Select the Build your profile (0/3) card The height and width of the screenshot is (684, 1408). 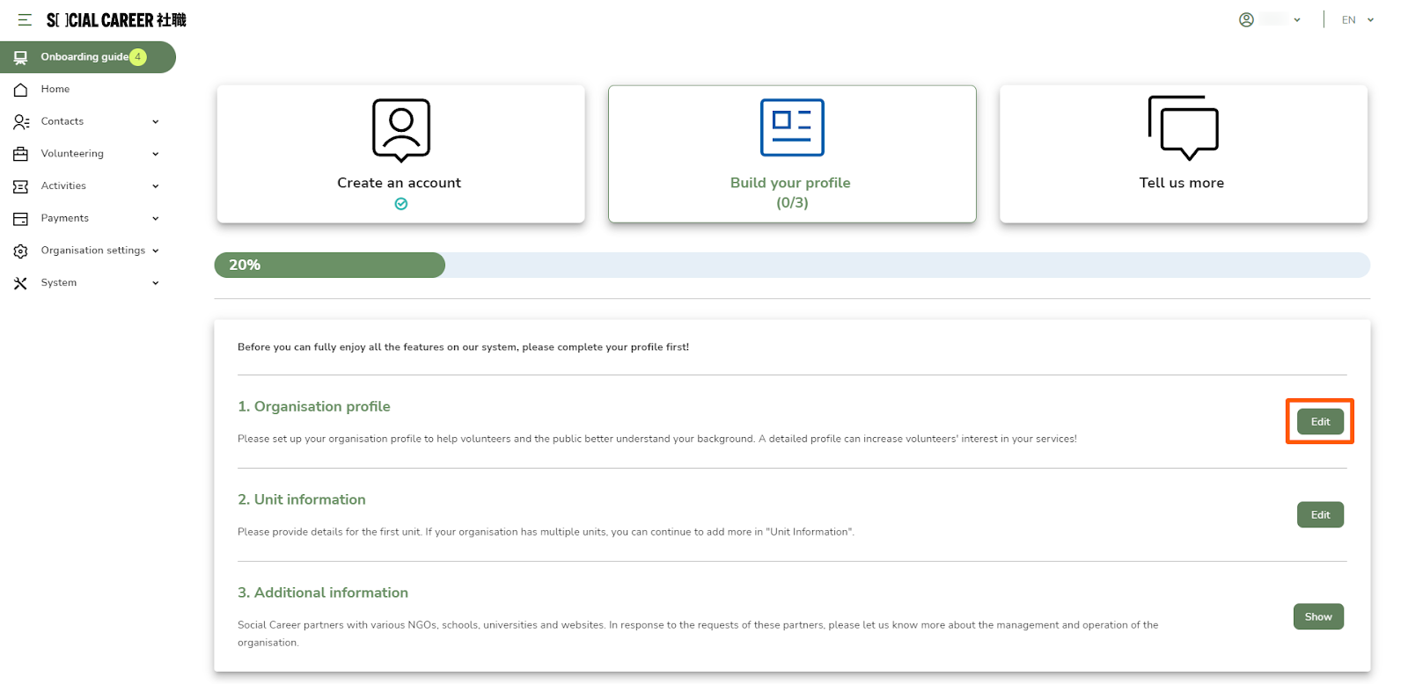coord(792,154)
